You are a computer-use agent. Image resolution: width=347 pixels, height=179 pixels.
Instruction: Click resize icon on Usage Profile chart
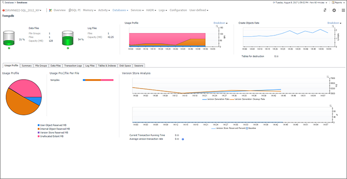click(x=216, y=26)
